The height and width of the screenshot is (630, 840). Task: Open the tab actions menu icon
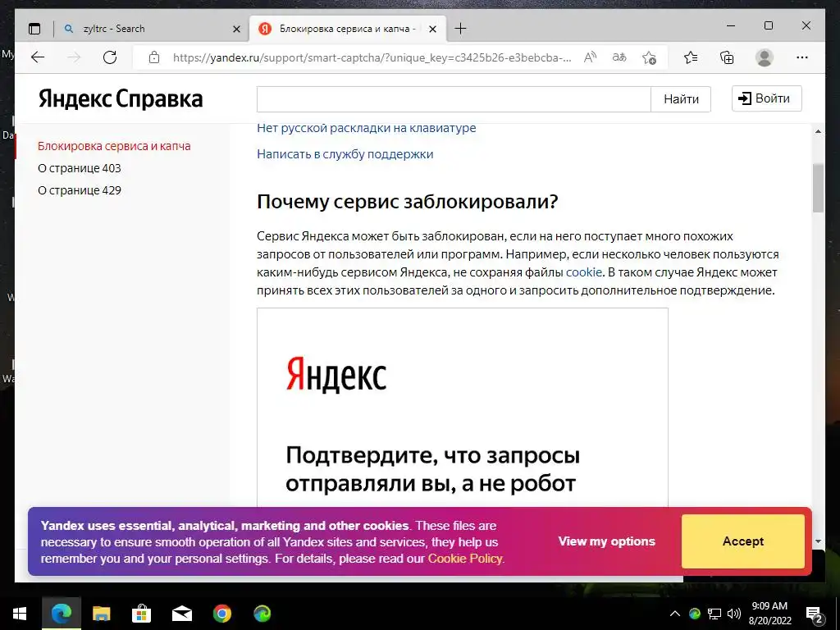click(34, 29)
